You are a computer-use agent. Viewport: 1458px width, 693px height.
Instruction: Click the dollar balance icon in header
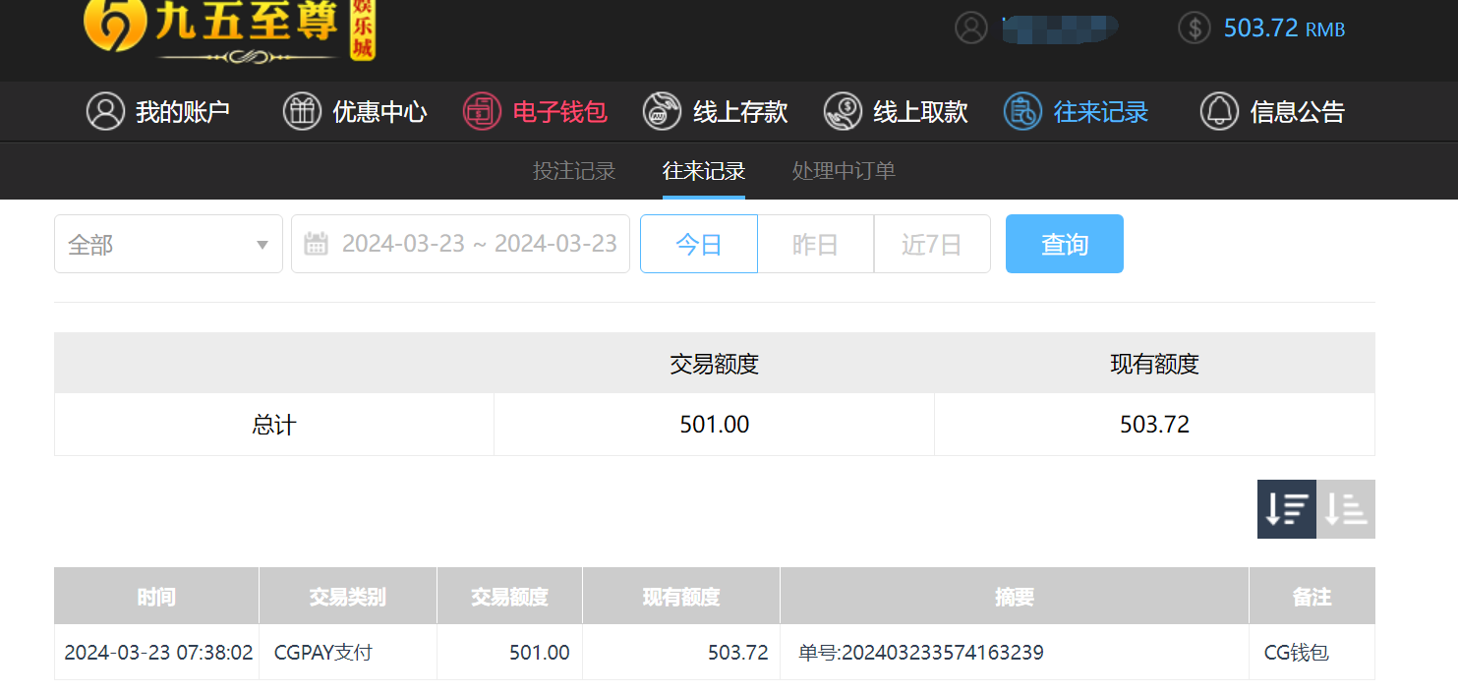tap(1194, 28)
